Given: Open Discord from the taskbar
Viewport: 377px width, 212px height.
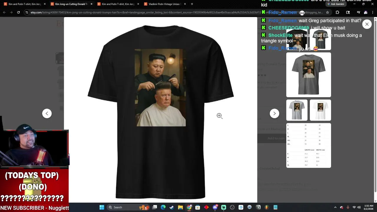Looking at the screenshot, I should point(215,207).
